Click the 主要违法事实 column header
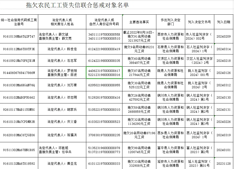This screenshot has width=234, height=169. point(139,22)
